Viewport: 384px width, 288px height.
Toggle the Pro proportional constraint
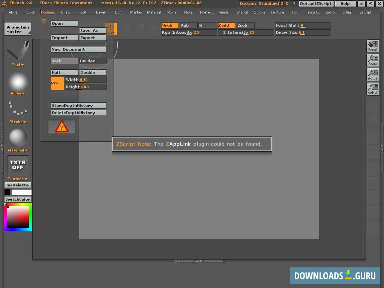57,83
